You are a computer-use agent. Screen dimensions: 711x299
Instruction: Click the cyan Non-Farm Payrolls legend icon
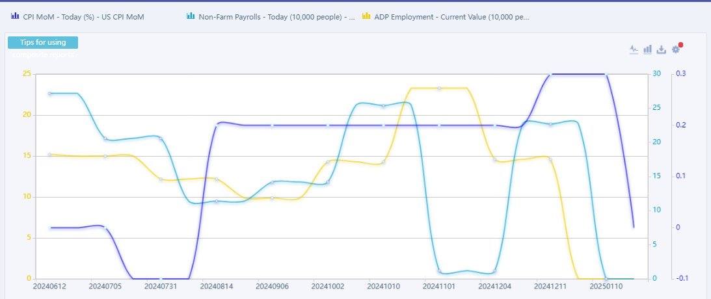[x=191, y=16]
